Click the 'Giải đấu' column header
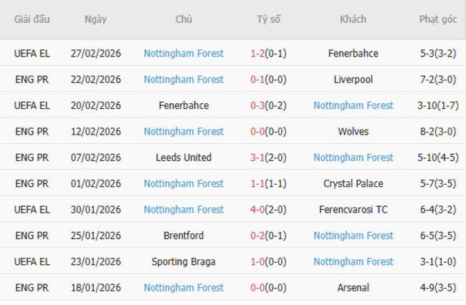 point(32,20)
